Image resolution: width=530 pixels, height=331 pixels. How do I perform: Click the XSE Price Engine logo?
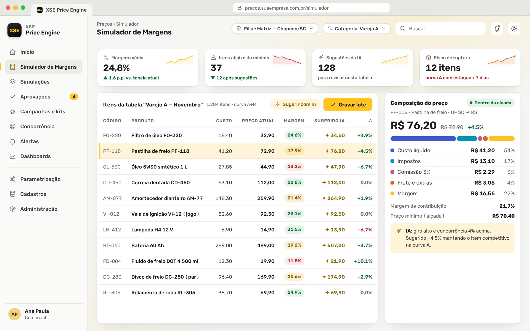pyautogui.click(x=14, y=30)
